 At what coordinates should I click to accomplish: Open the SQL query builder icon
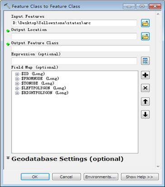(x=145, y=61)
